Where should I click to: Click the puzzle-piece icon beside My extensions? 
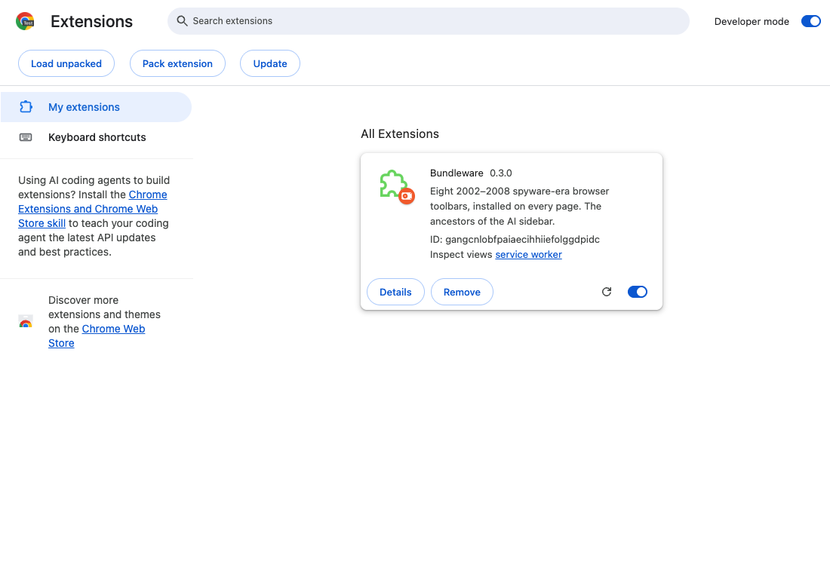[x=26, y=107]
